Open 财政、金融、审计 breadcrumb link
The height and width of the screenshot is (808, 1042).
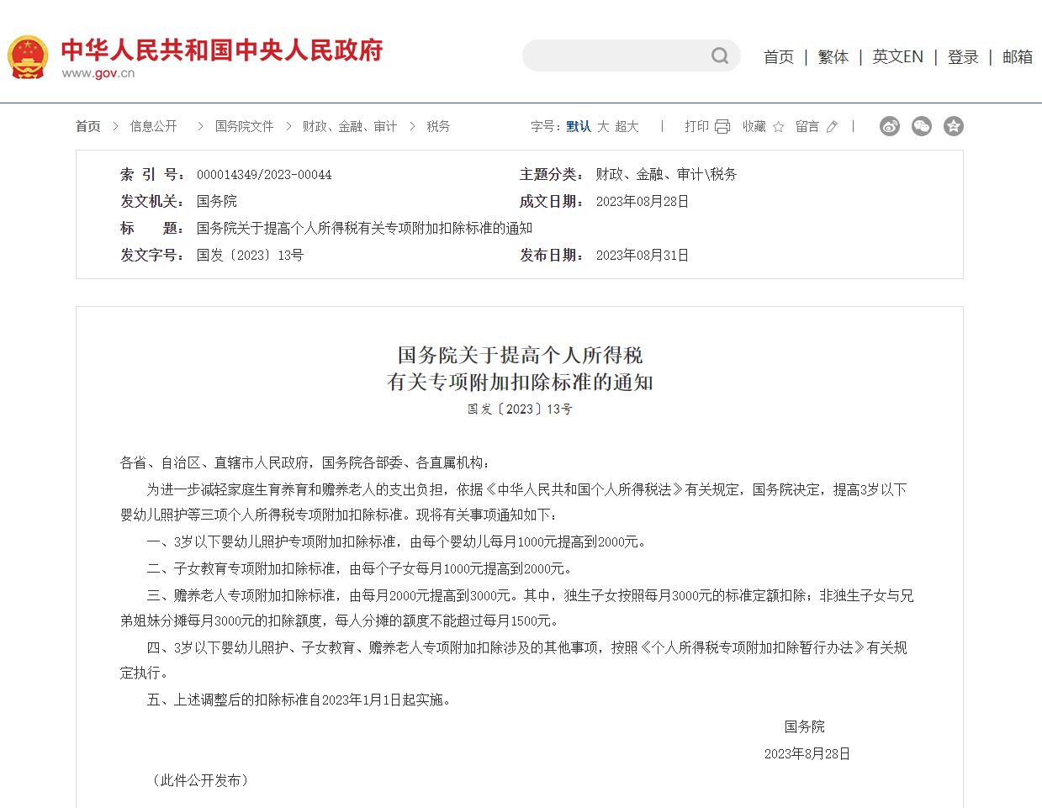point(349,126)
